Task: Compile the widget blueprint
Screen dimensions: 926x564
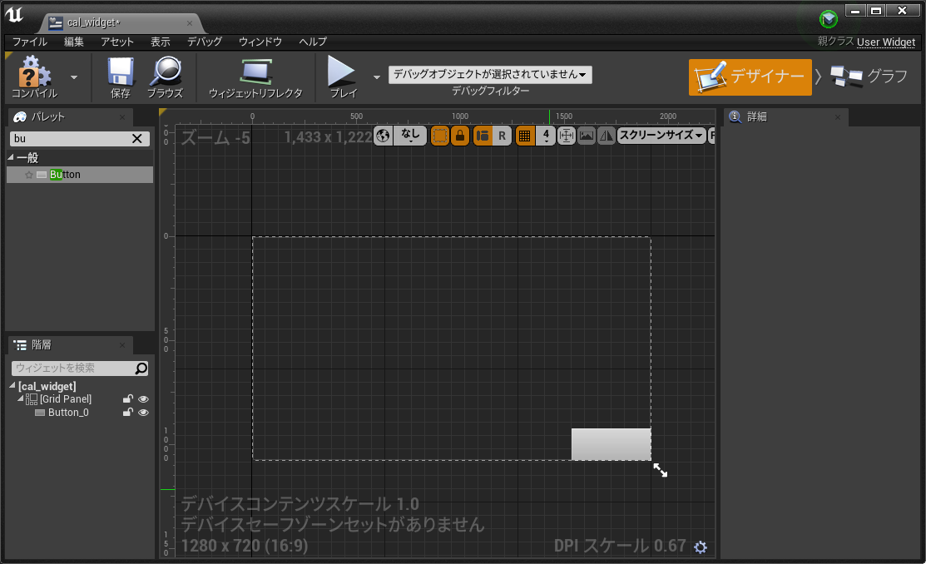Action: tap(35, 77)
